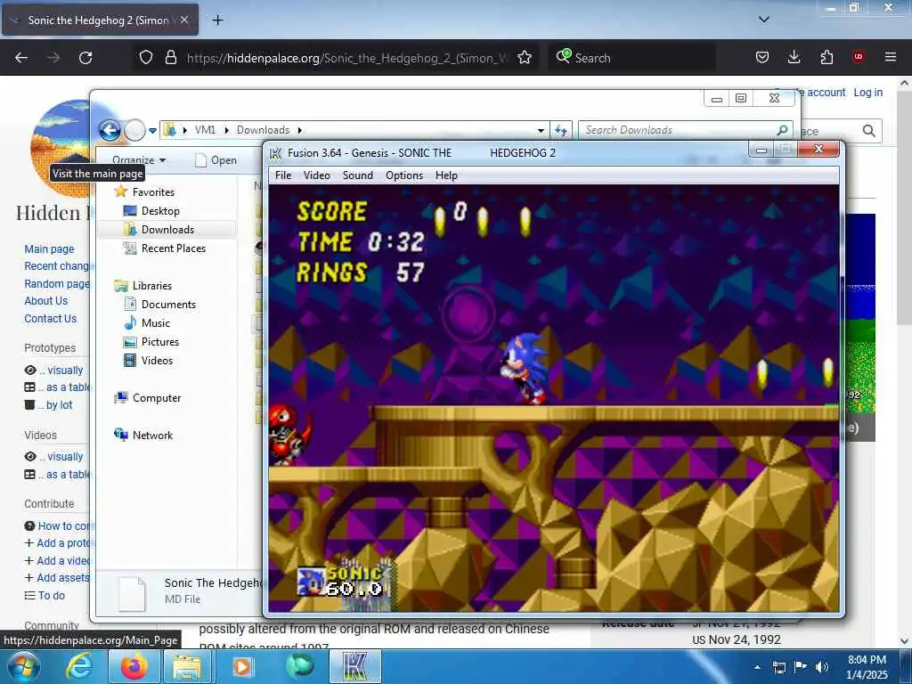Open the uBlock Origin extension icon

click(x=858, y=57)
